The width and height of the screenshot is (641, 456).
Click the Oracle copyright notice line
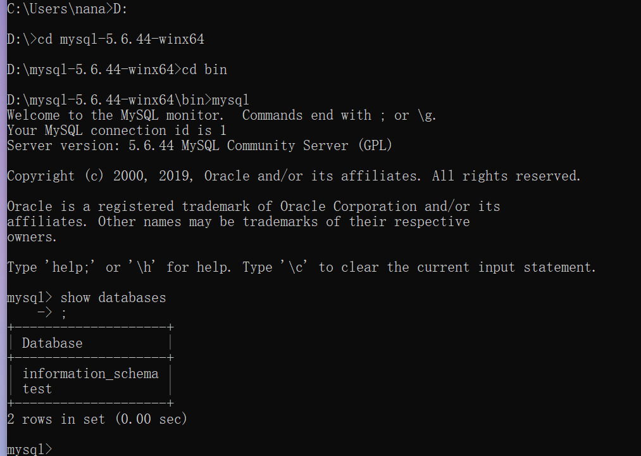[x=293, y=176]
